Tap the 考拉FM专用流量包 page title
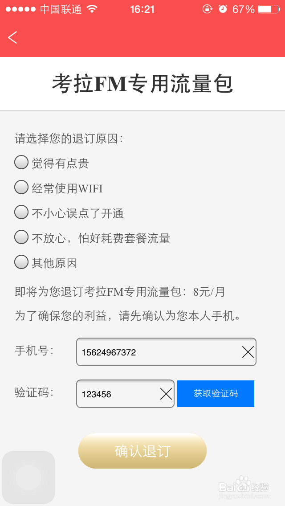Image resolution: width=285 pixels, height=506 pixels. click(x=142, y=84)
